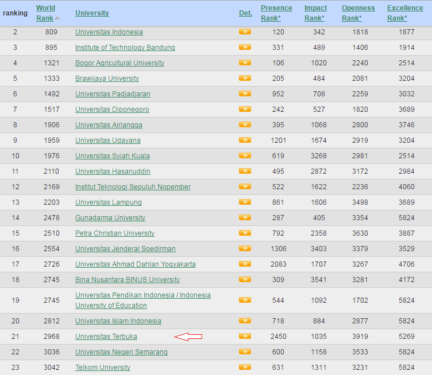Screen dimensions: 432x375
Task: Sort table by World Rank header
Action: coord(45,13)
